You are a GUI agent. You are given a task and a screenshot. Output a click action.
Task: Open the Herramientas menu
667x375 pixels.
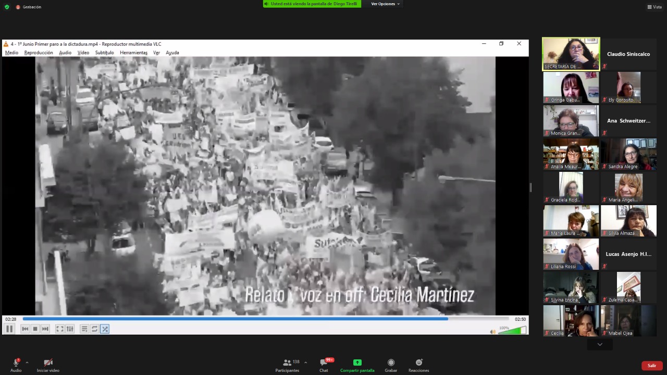[133, 53]
